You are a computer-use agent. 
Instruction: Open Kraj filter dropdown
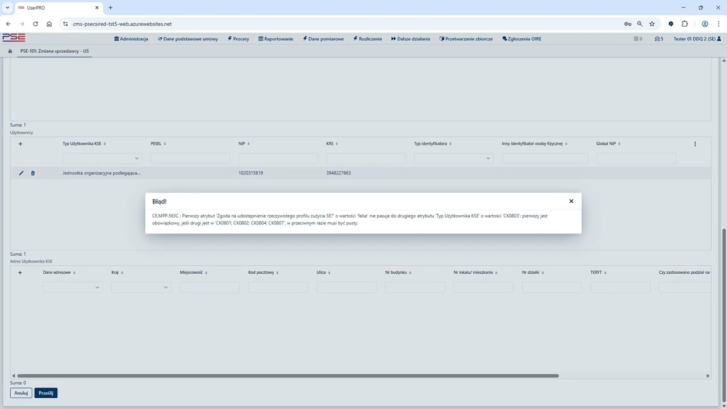(x=141, y=287)
